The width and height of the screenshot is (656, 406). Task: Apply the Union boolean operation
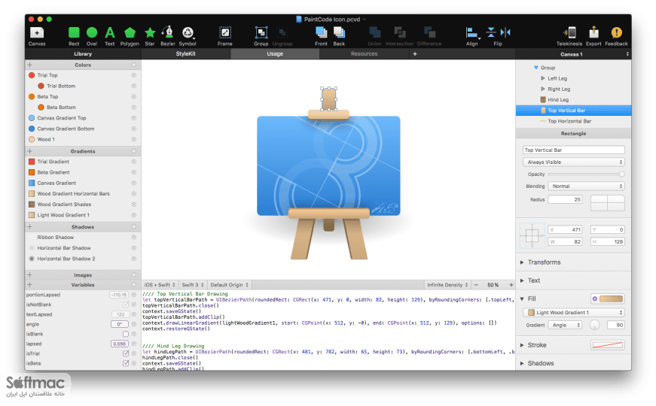click(374, 35)
